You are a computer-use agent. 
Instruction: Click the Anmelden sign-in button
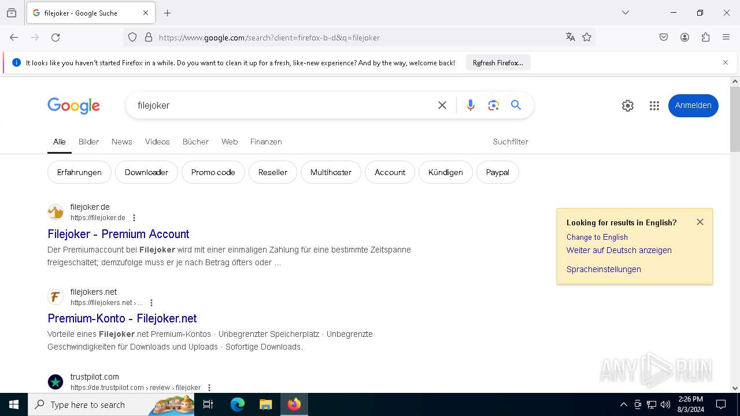pyautogui.click(x=693, y=106)
